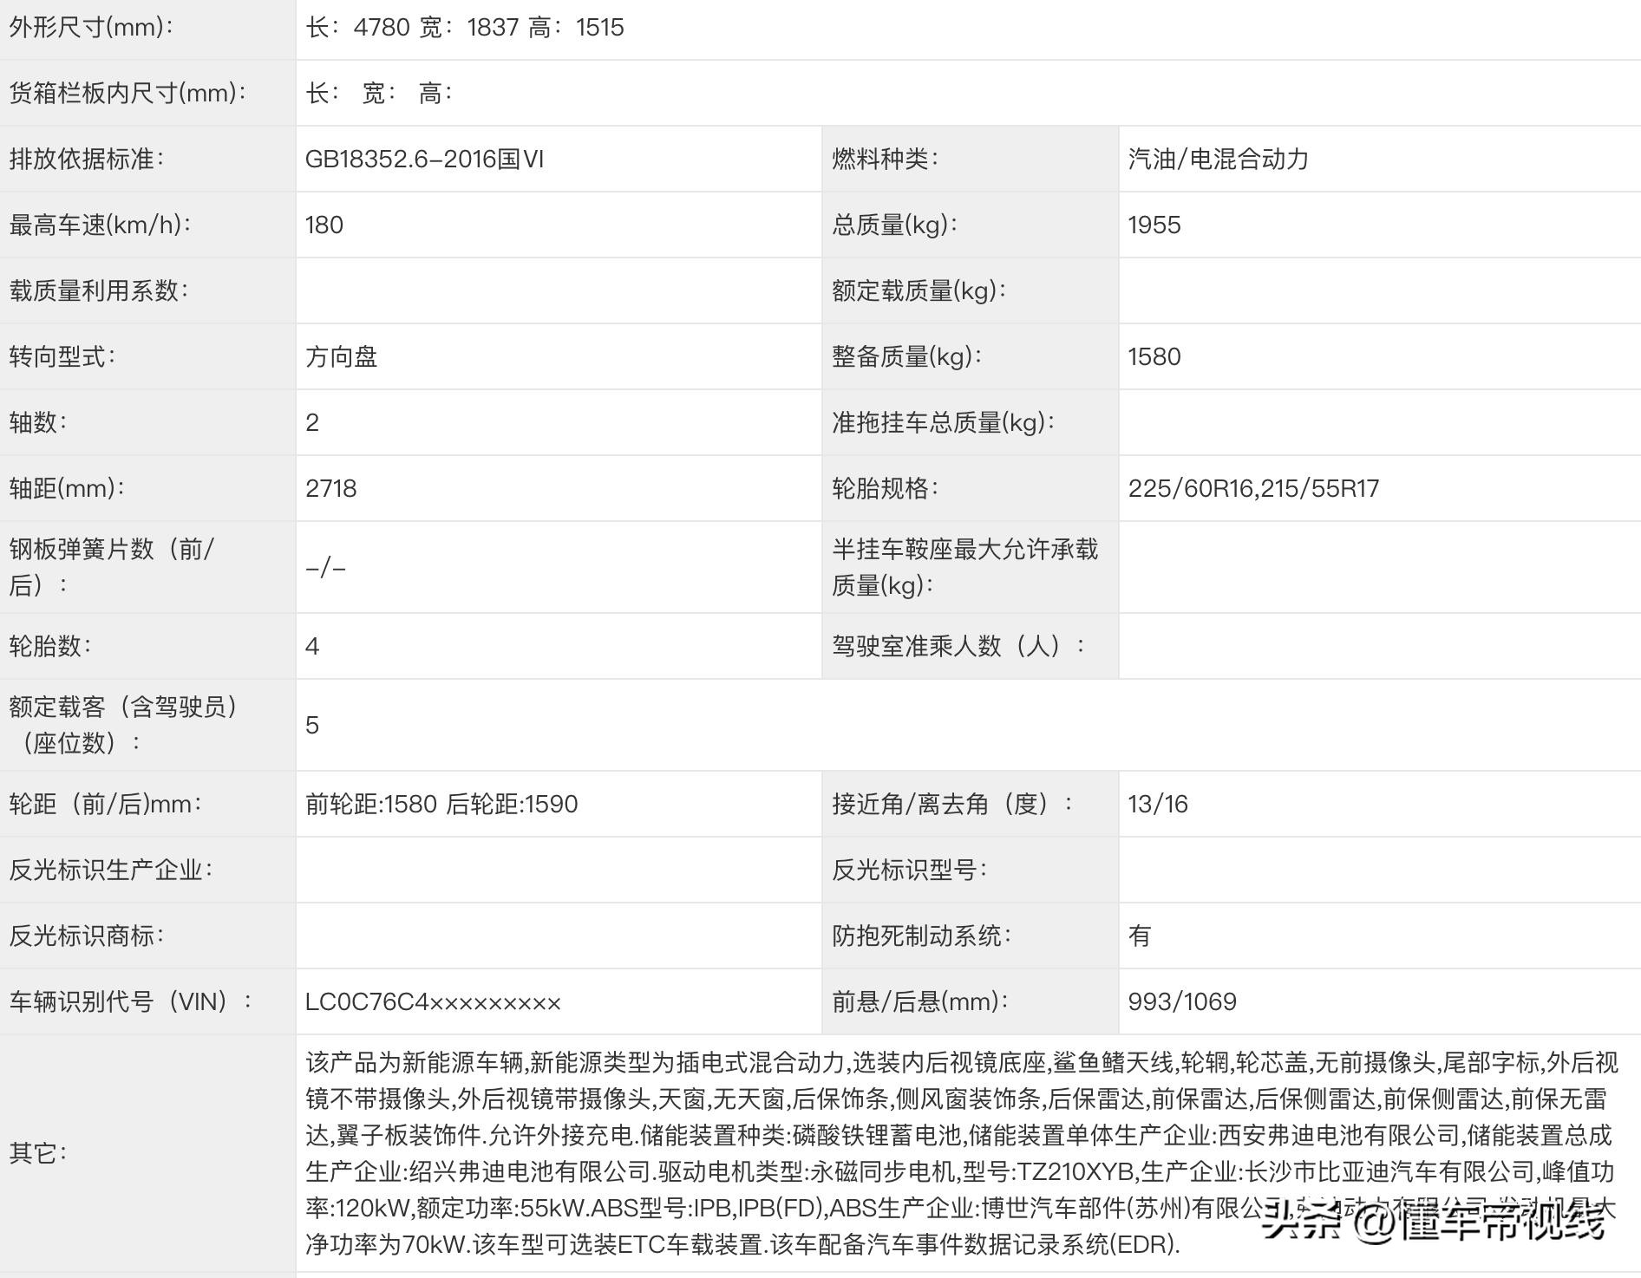
Task: Select the seat count value 5
Action: [x=312, y=725]
